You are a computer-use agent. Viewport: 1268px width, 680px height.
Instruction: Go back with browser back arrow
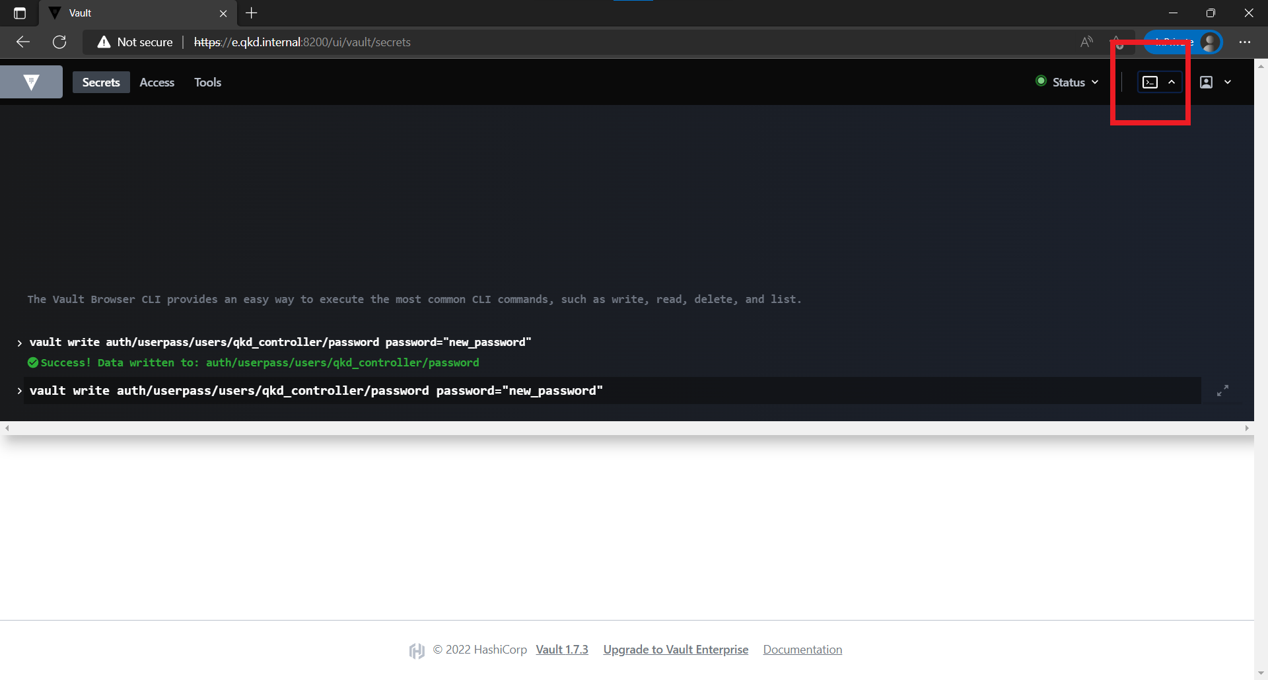pyautogui.click(x=23, y=42)
